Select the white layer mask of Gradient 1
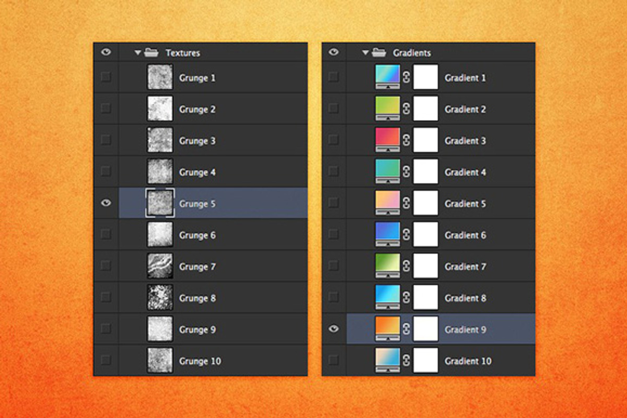 tap(425, 77)
